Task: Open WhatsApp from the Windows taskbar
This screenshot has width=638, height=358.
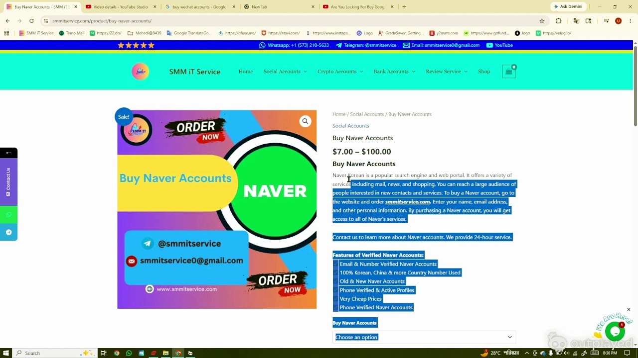Action: click(x=129, y=353)
